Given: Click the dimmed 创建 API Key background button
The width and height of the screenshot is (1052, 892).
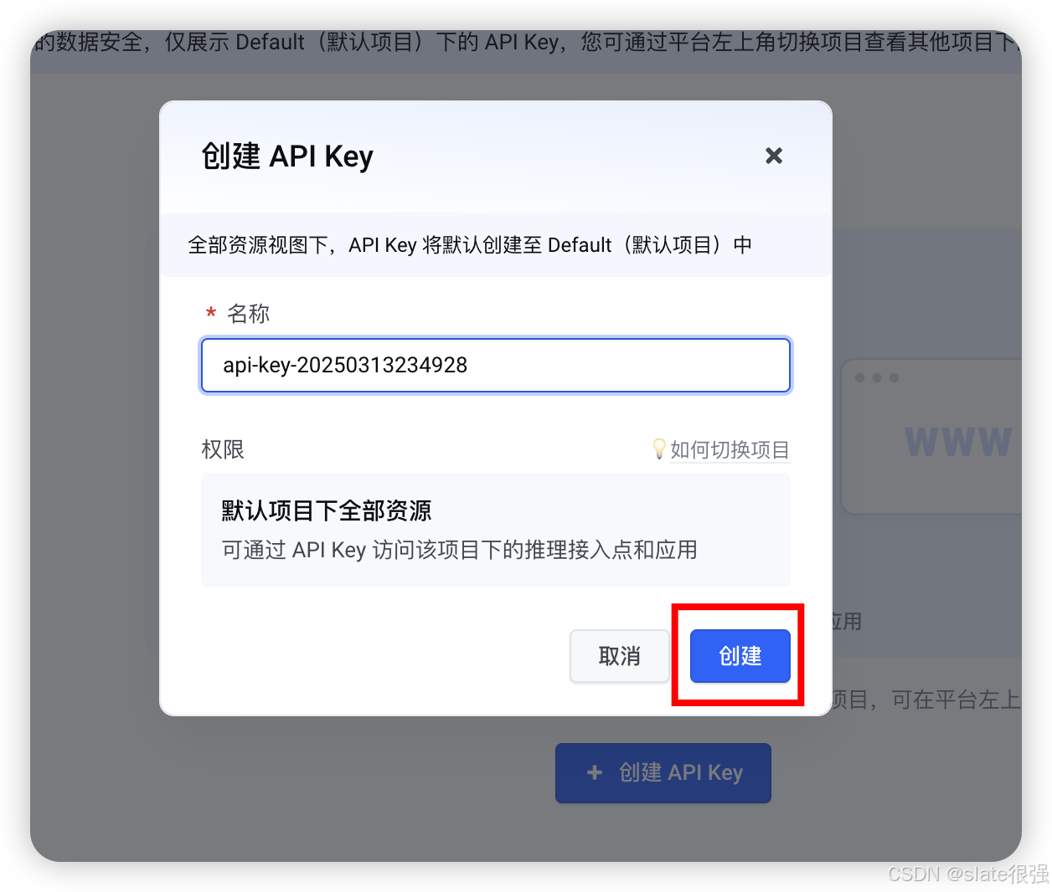Looking at the screenshot, I should coord(663,773).
